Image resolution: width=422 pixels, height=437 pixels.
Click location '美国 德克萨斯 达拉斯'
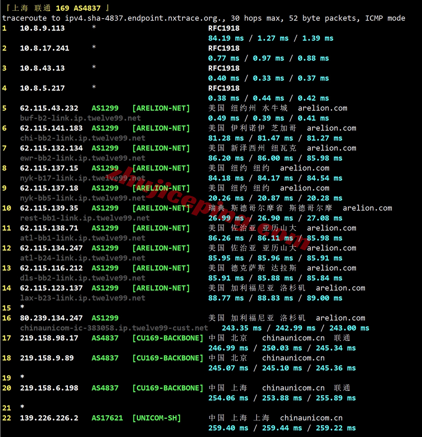point(252,268)
